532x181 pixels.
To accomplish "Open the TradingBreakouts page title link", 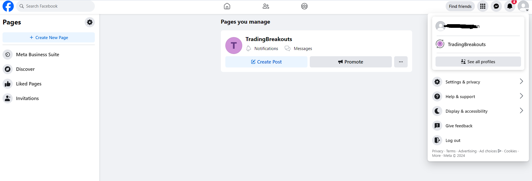I will coord(269,39).
